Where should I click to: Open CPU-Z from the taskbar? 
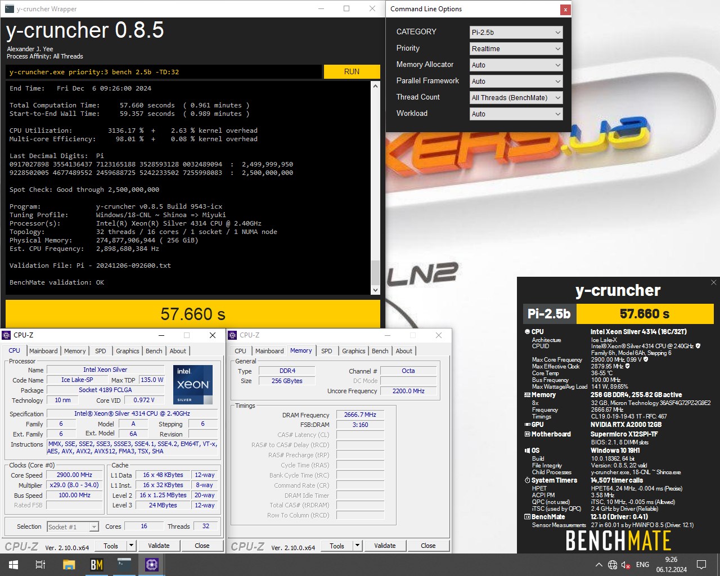(151, 565)
